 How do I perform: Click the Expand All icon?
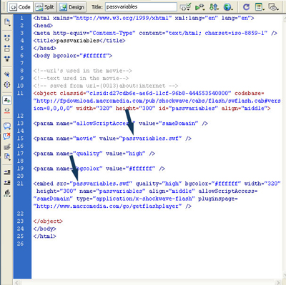pos(7,59)
